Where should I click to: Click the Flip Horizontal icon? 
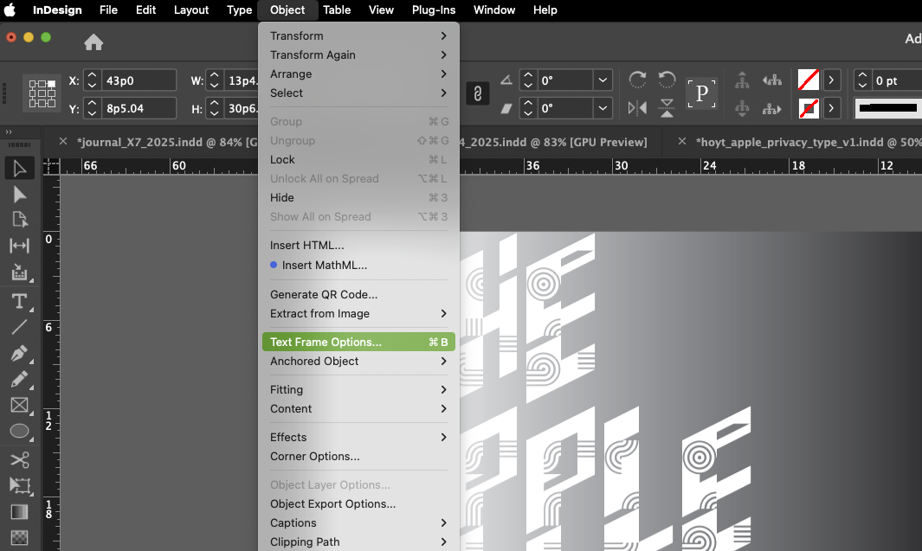[x=638, y=108]
